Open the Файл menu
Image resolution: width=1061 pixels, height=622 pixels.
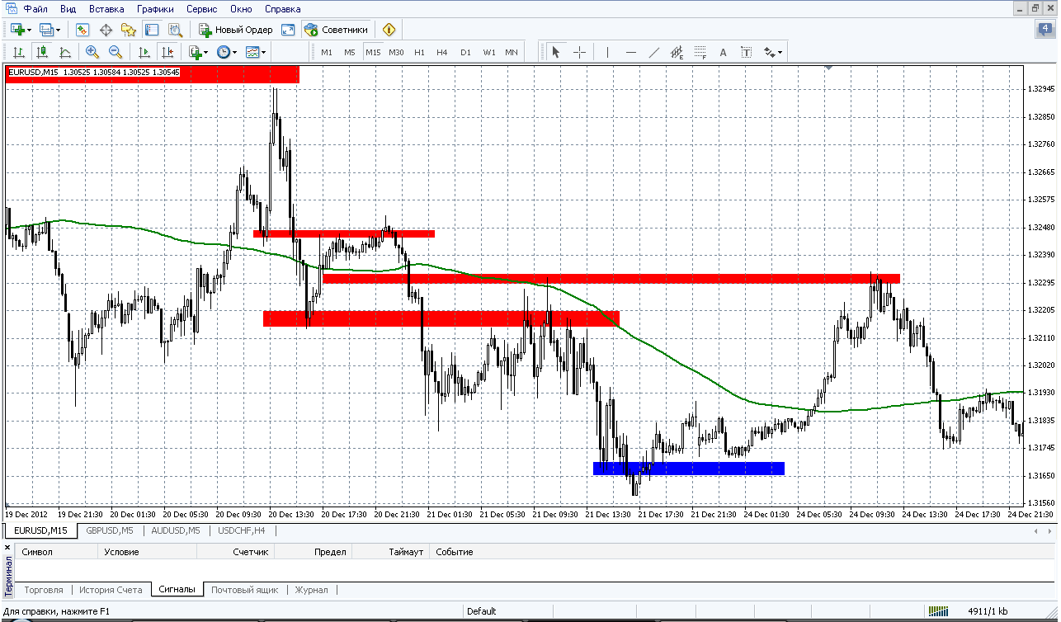[35, 9]
